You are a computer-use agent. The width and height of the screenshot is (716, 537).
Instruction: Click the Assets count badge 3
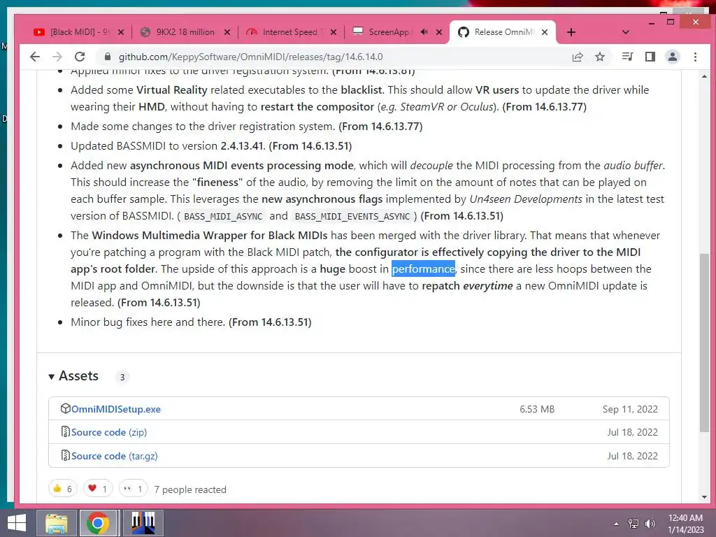[122, 377]
